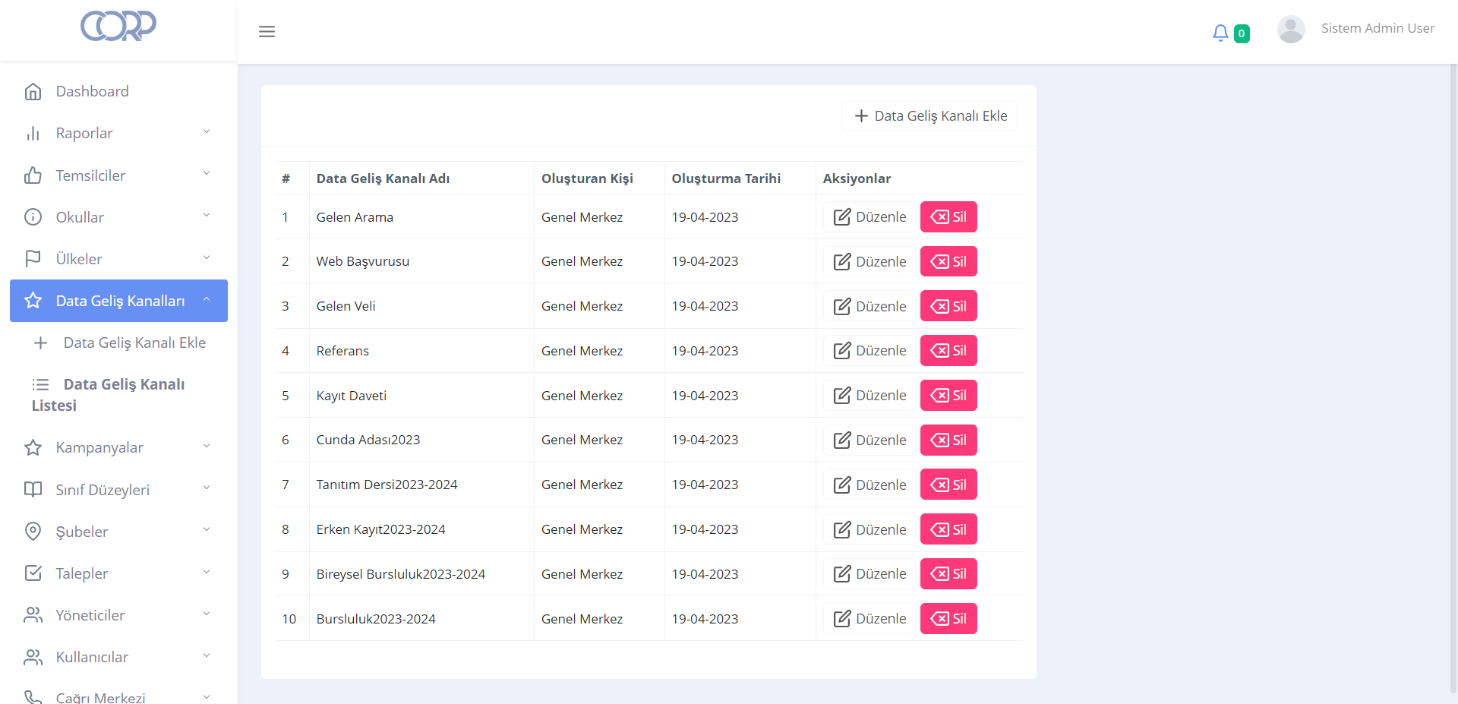Open notifications bell icon
The width and height of the screenshot is (1458, 704).
[x=1220, y=33]
